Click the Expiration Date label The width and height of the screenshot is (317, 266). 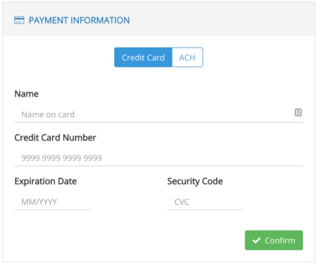[46, 182]
